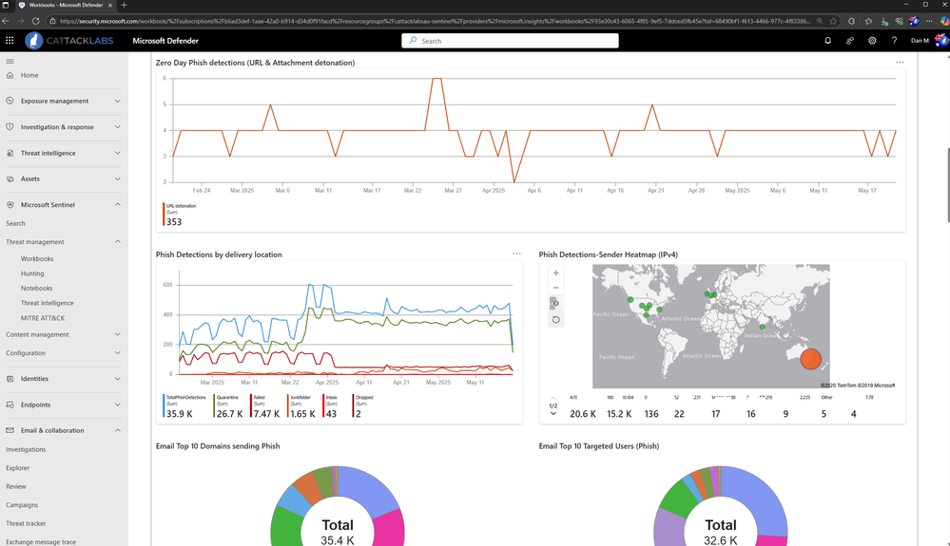Open the help question mark

pyautogui.click(x=894, y=41)
